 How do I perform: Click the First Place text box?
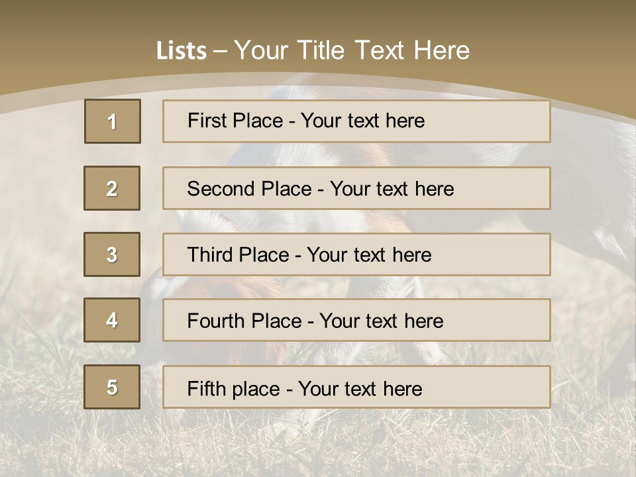[356, 121]
